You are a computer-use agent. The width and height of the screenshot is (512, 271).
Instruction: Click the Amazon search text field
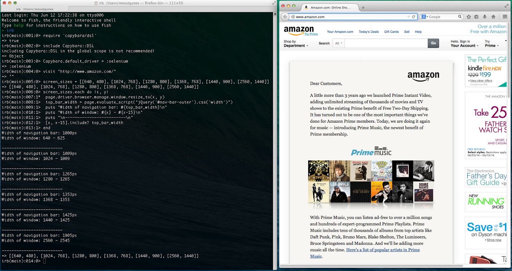pos(386,43)
